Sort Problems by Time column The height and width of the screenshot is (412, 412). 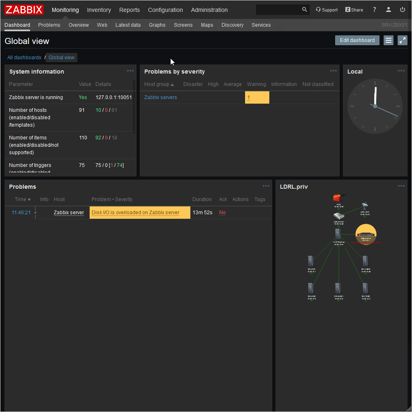[23, 199]
